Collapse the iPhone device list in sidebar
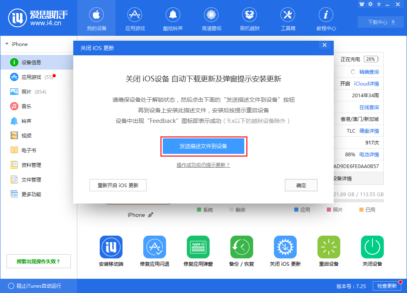This screenshot has height=293, width=407. point(7,44)
